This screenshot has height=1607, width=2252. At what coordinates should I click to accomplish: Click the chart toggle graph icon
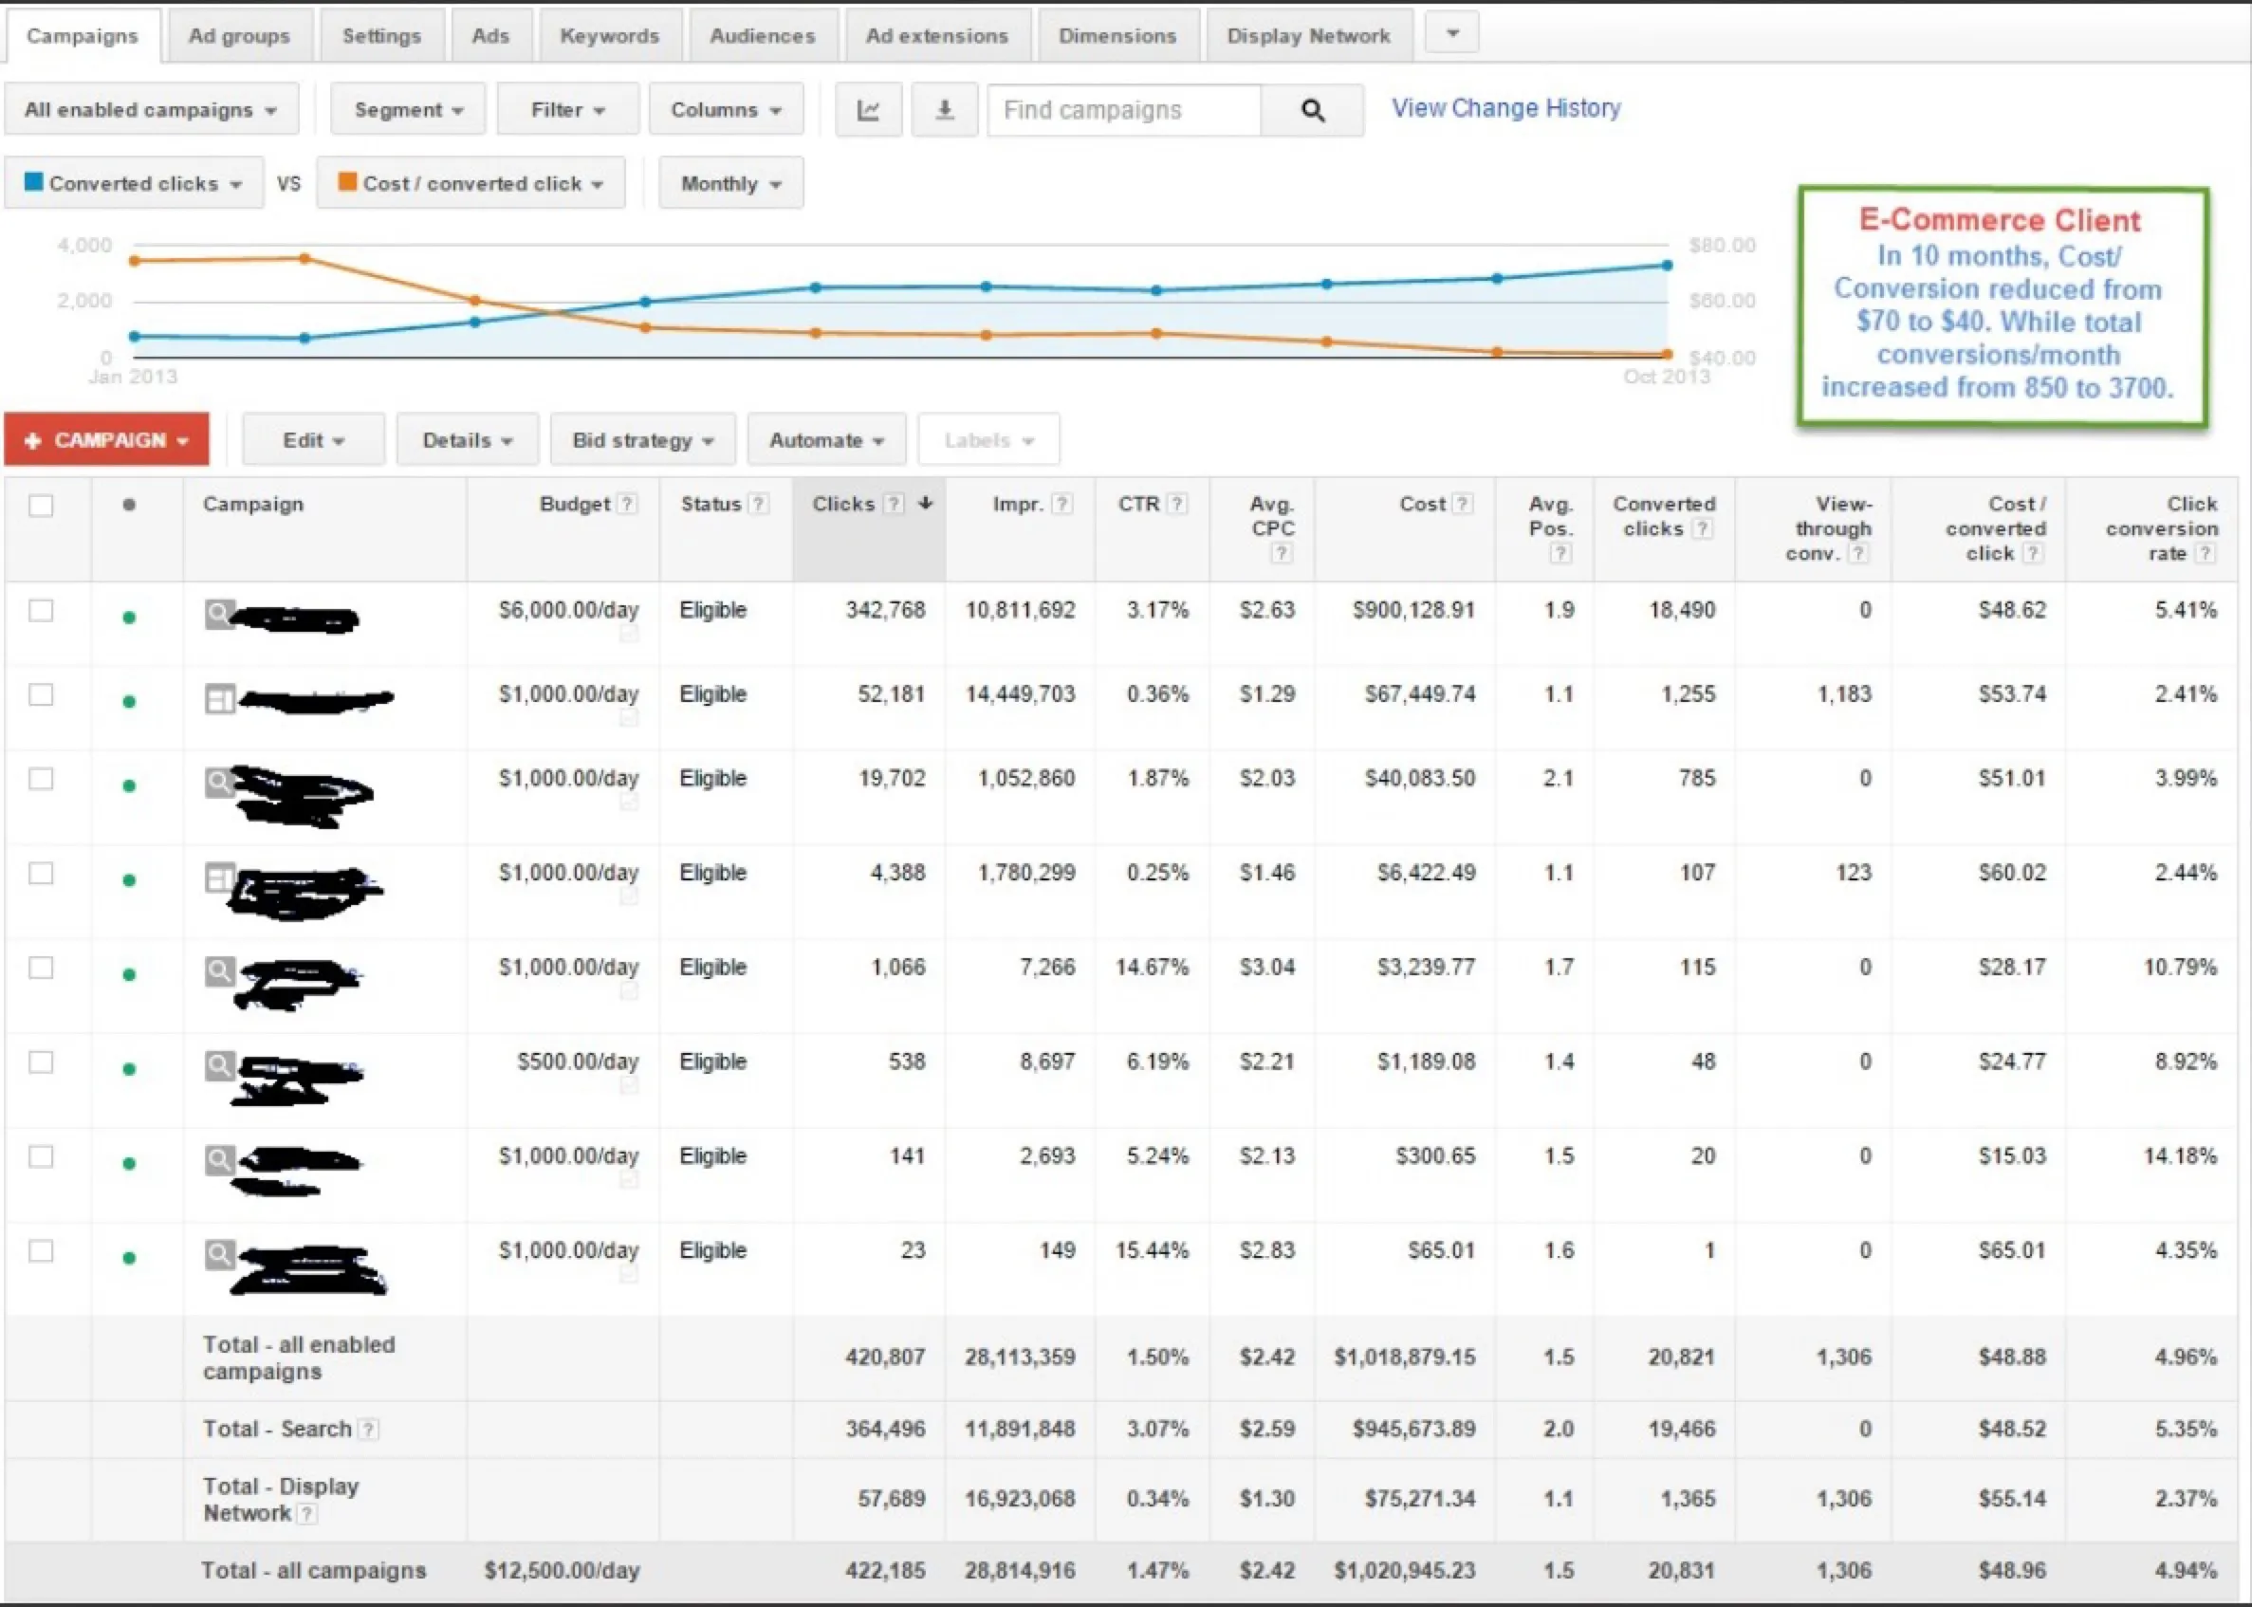pos(868,110)
